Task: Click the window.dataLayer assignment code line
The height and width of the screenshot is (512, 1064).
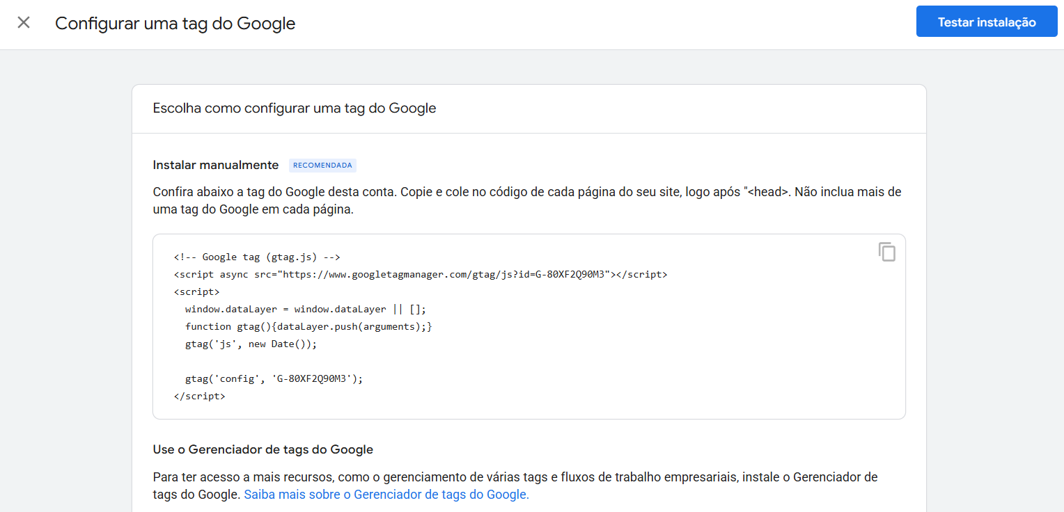Action: 305,309
